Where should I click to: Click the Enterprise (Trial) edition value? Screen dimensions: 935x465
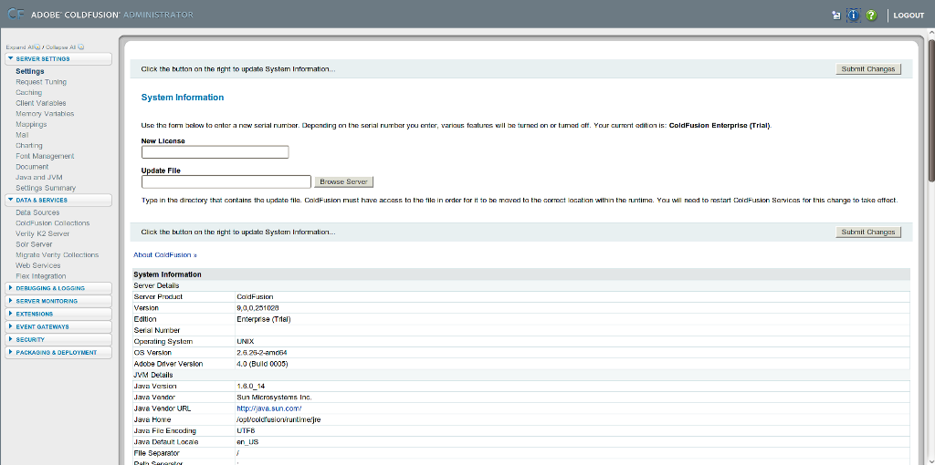(x=264, y=319)
